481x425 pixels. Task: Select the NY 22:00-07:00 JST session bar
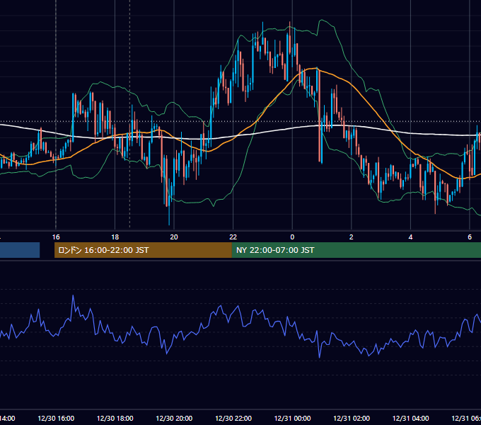(356, 250)
